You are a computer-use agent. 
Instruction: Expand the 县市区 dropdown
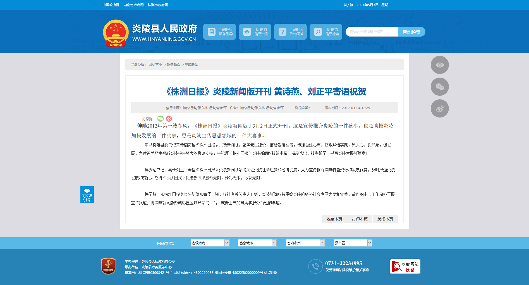pyautogui.click(x=353, y=243)
